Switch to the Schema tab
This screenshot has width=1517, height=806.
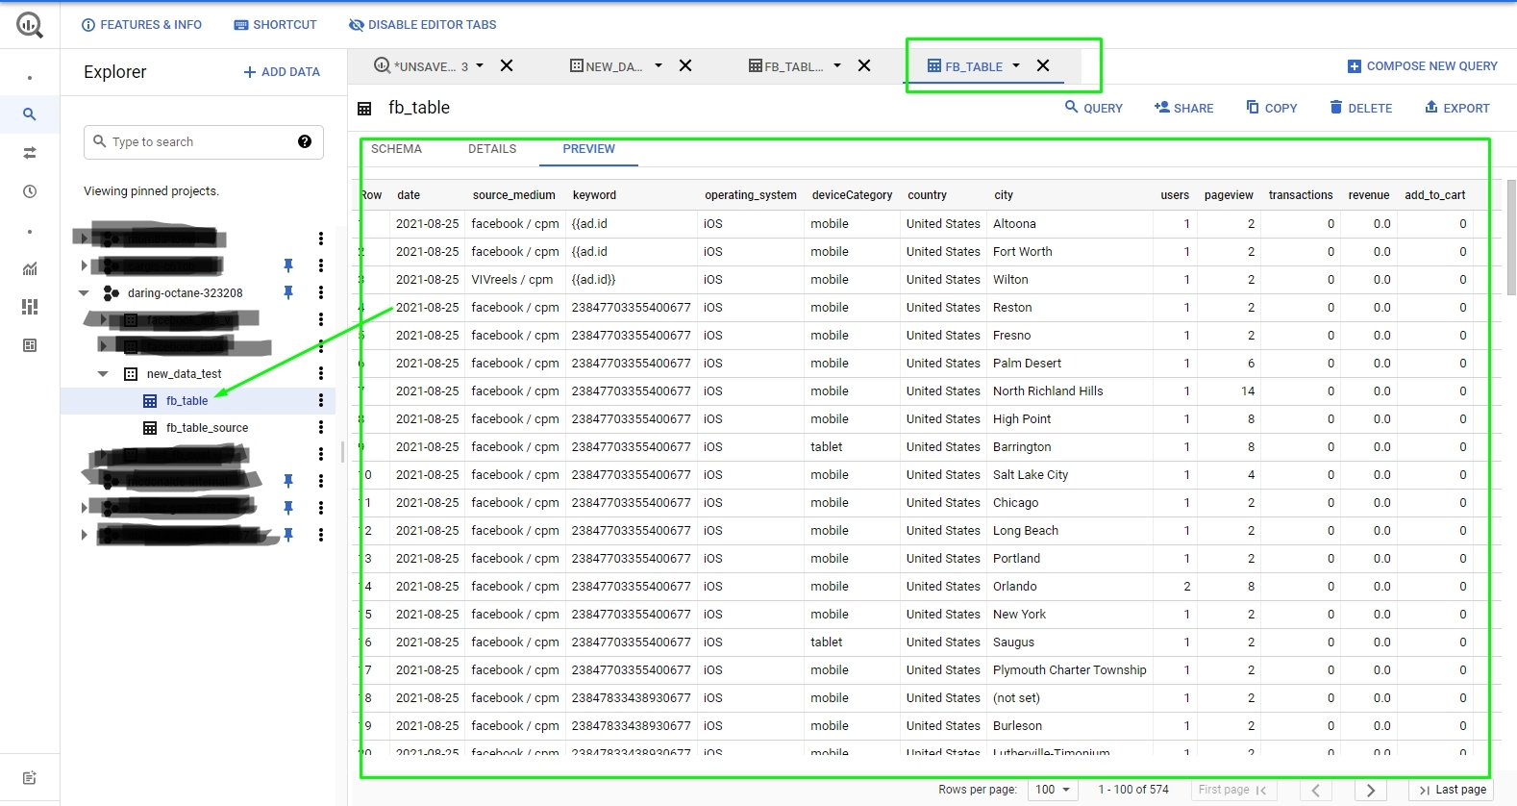[x=396, y=149]
